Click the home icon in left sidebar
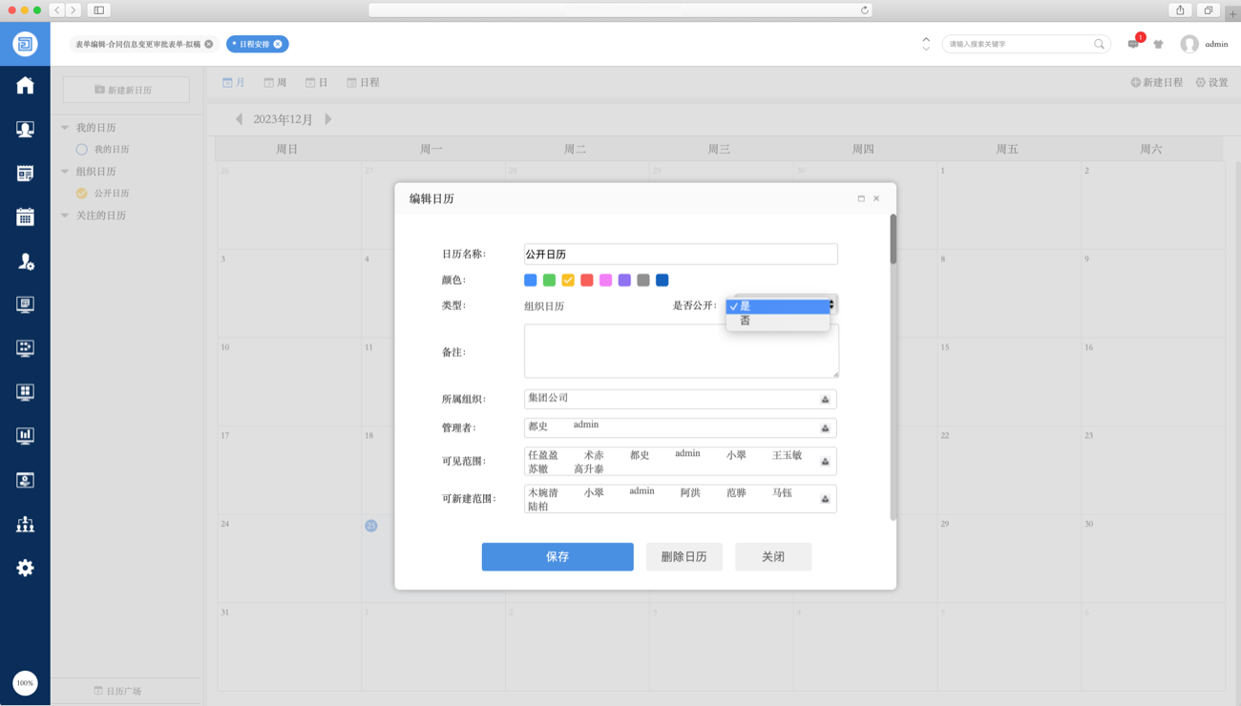 tap(25, 86)
